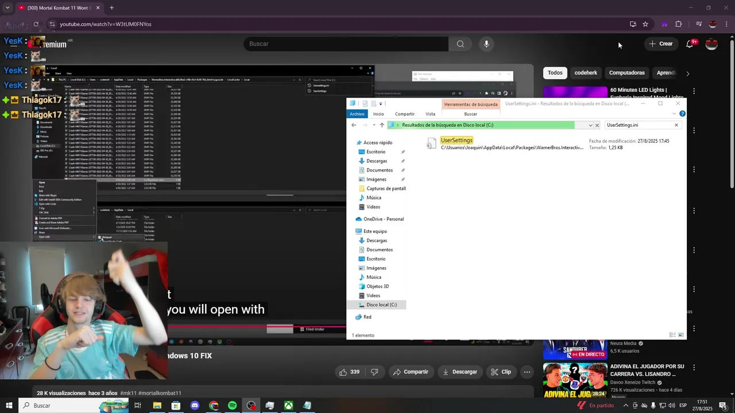Click the YouTube search box
Image resolution: width=735 pixels, height=413 pixels.
pos(346,44)
